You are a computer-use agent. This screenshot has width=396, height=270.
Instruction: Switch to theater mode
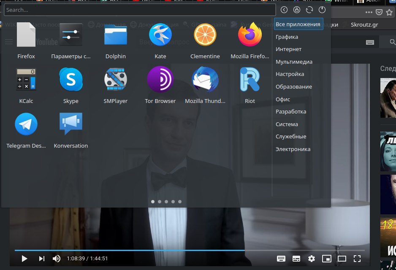(x=342, y=258)
